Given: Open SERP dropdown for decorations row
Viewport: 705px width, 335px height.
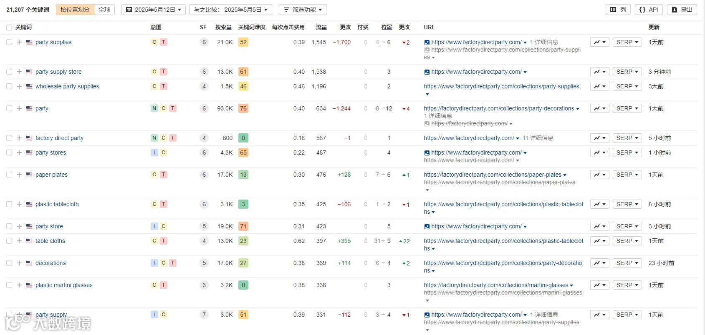Looking at the screenshot, I should tap(627, 263).
